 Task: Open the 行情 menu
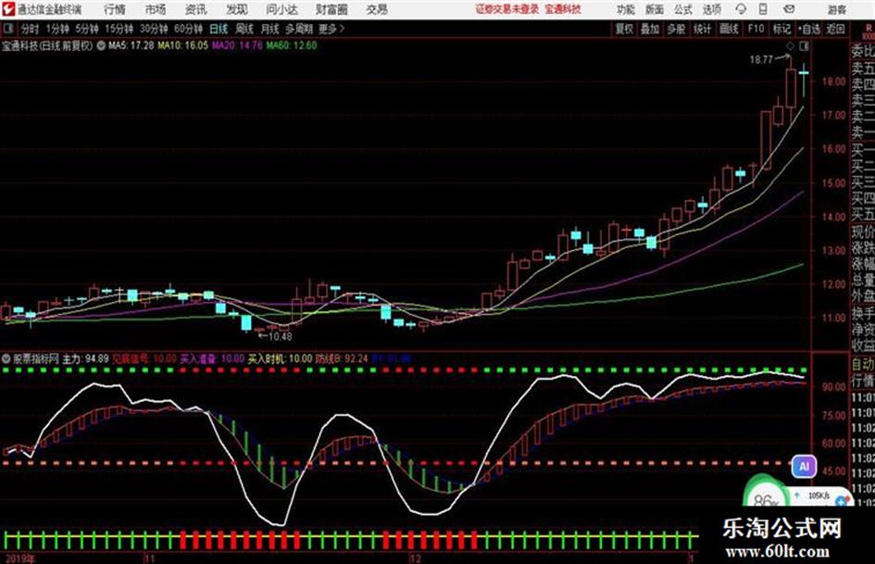click(115, 9)
